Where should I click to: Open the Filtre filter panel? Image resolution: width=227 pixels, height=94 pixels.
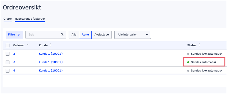coord(14,35)
